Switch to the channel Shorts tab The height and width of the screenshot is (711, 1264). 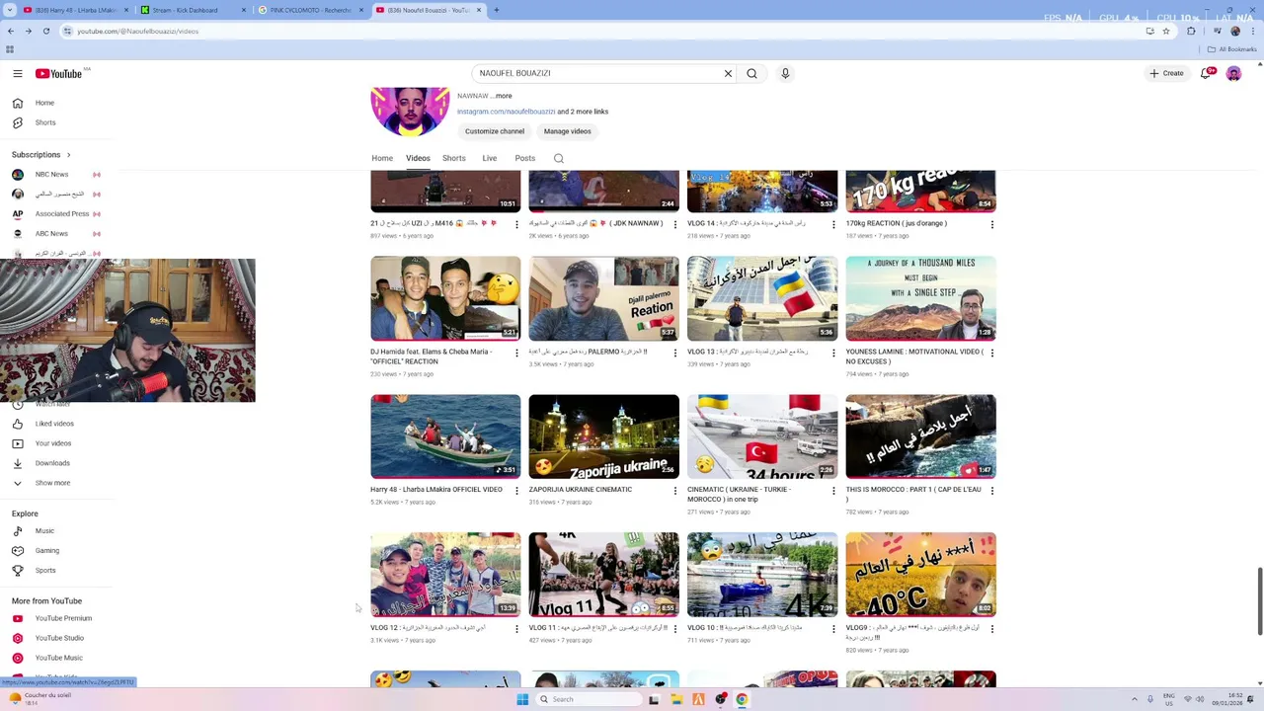pos(454,158)
